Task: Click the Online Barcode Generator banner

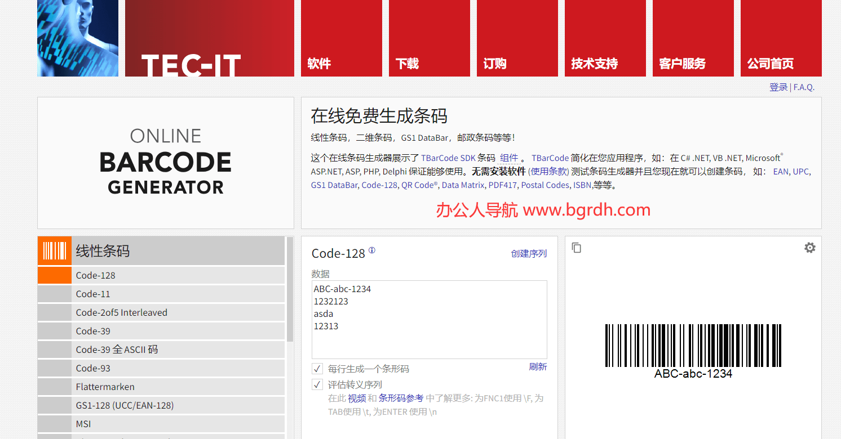Action: pyautogui.click(x=166, y=163)
